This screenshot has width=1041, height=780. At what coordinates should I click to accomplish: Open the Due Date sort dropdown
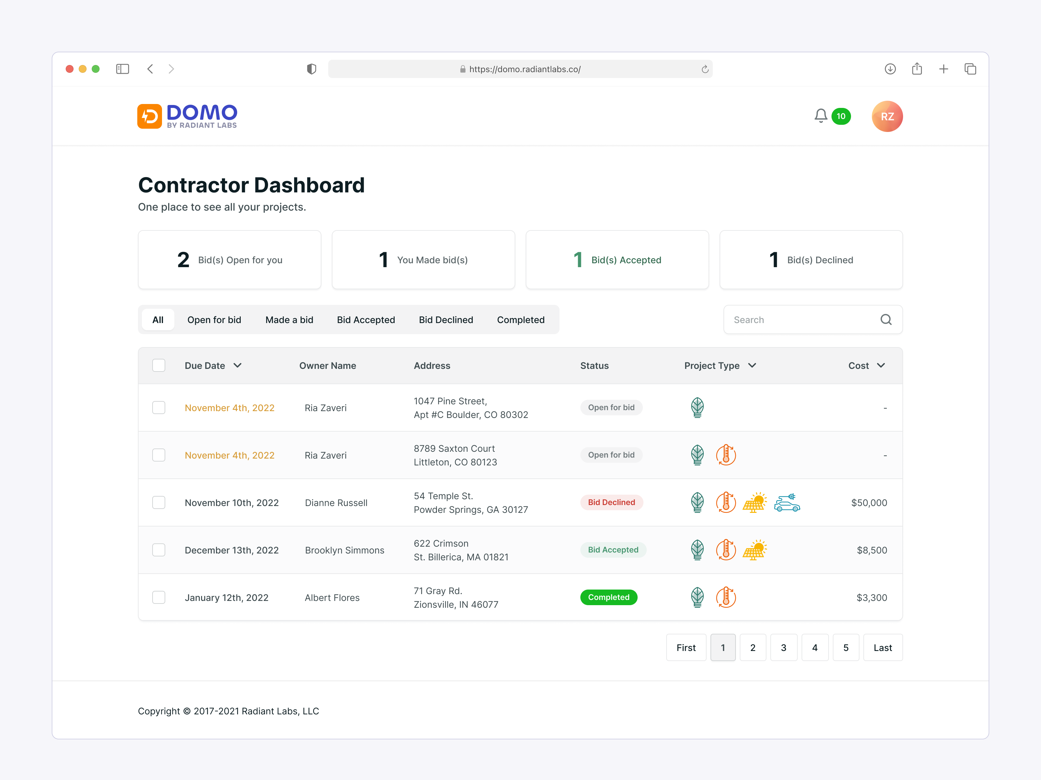pyautogui.click(x=238, y=365)
